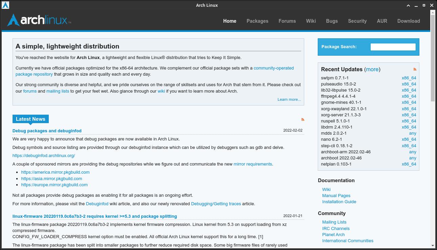The width and height of the screenshot is (437, 250).
Task: Click x86_64 link for swtpm 0.7.1-1
Action: 409,78
